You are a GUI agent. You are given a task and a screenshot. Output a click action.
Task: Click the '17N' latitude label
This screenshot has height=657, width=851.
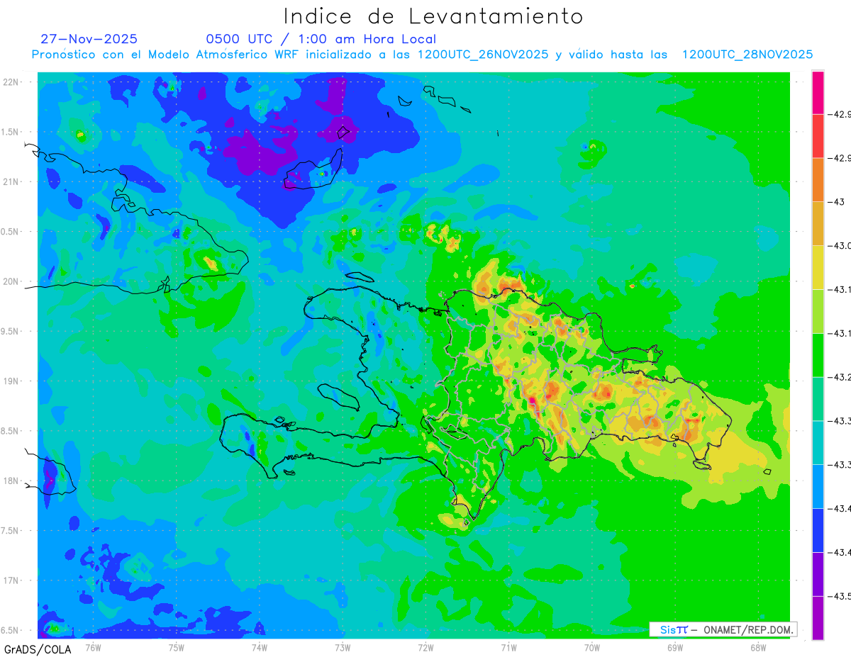coord(12,580)
